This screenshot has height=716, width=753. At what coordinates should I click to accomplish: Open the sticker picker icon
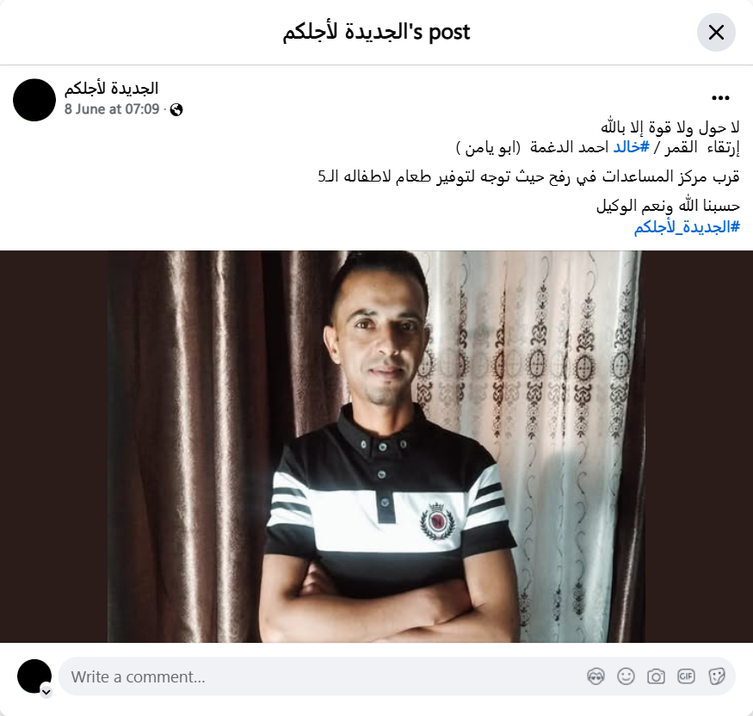(x=716, y=676)
